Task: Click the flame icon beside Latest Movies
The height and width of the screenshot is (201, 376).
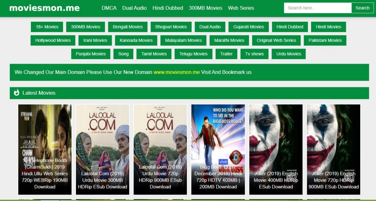Action: point(17,93)
